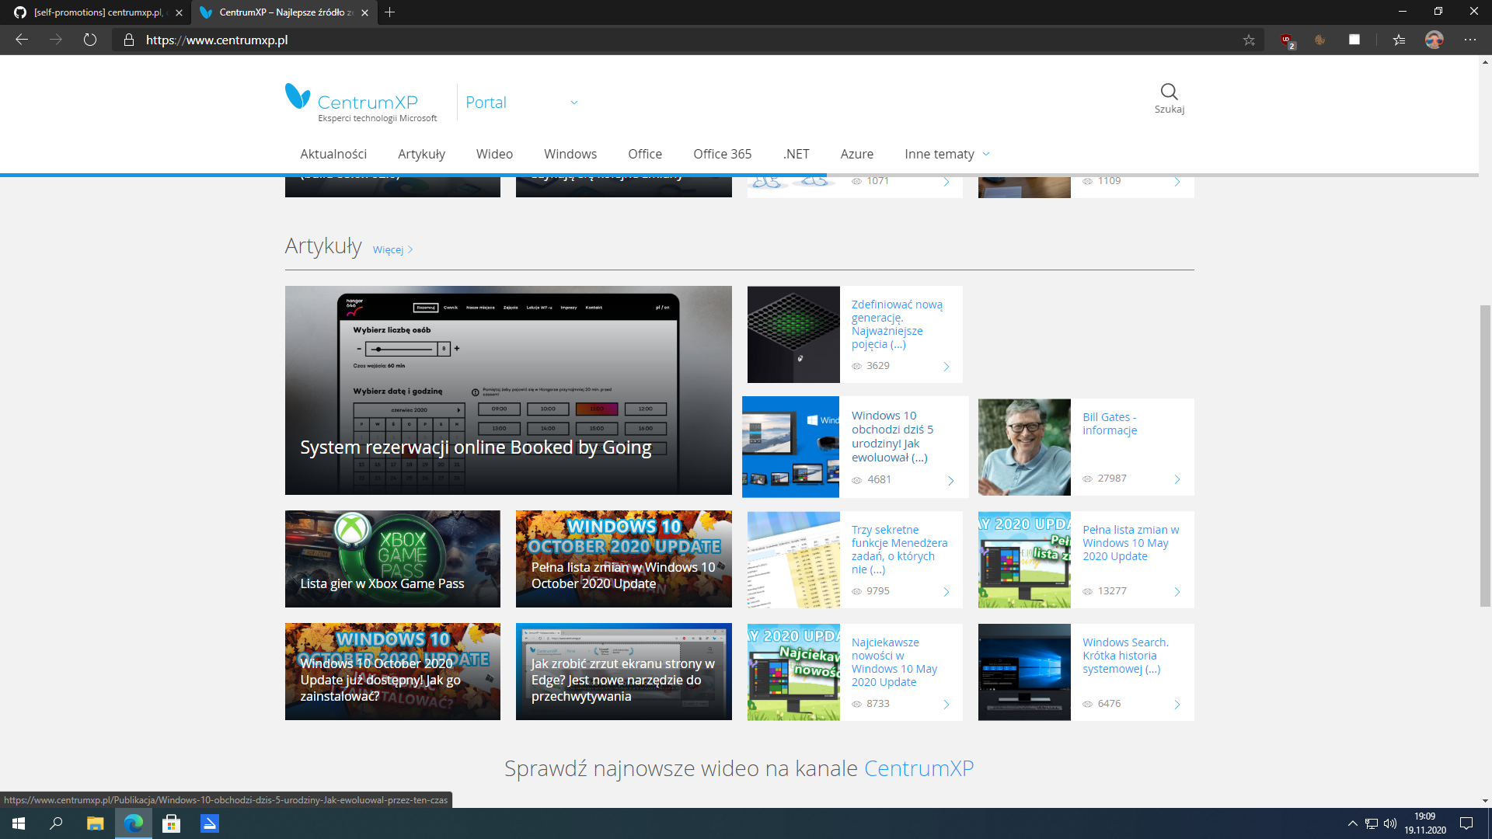
Task: Open Zdefiniować nową generację article link
Action: [x=897, y=324]
